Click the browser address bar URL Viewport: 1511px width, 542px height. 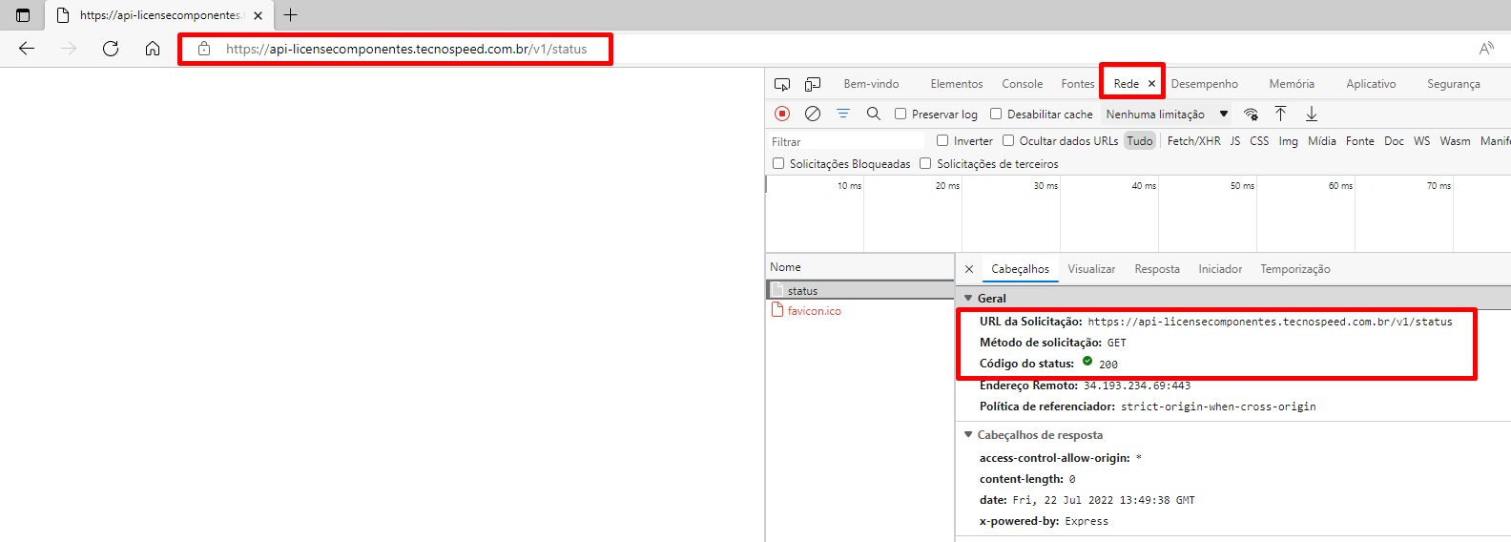(x=406, y=49)
